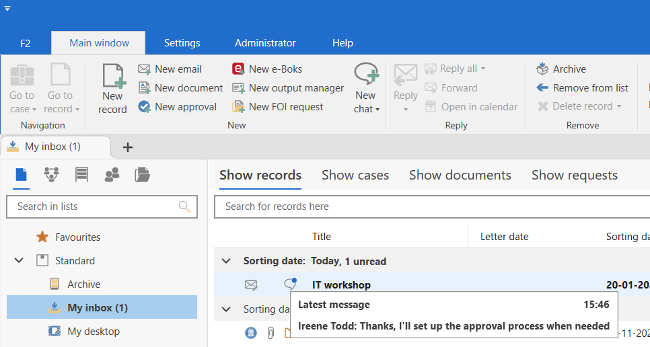Image resolution: width=650 pixels, height=347 pixels.
Task: Click the New output manager icon
Action: coord(238,88)
